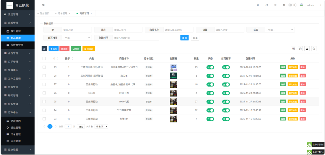325x155 pixels.
Task: Collapse the 商城管理 sidebar menu
Action: click(17, 23)
